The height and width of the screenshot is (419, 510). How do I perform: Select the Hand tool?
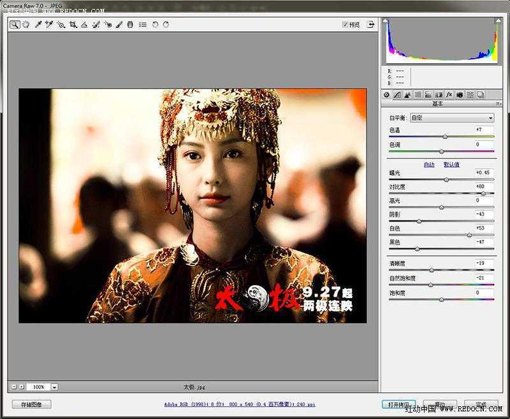pyautogui.click(x=25, y=25)
